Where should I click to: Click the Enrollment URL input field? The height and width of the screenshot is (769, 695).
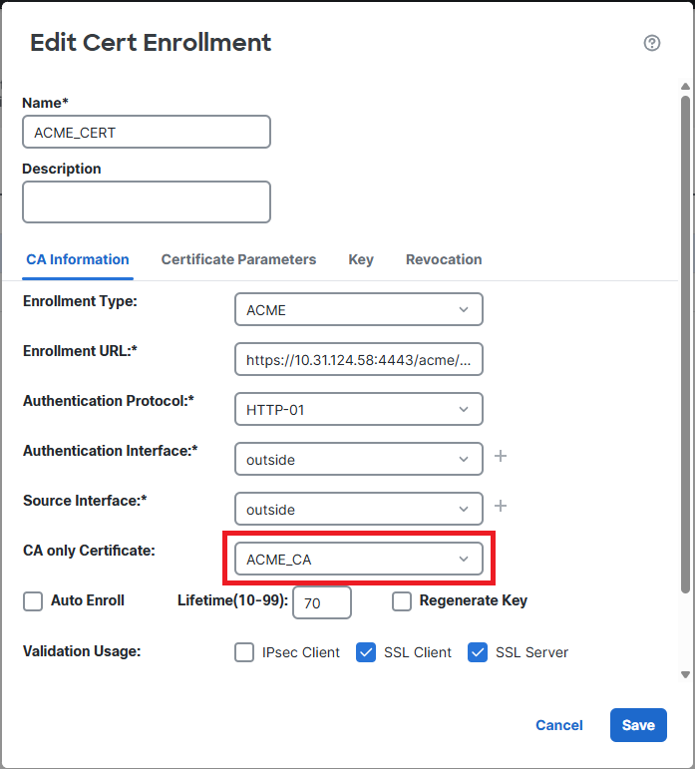click(x=359, y=359)
